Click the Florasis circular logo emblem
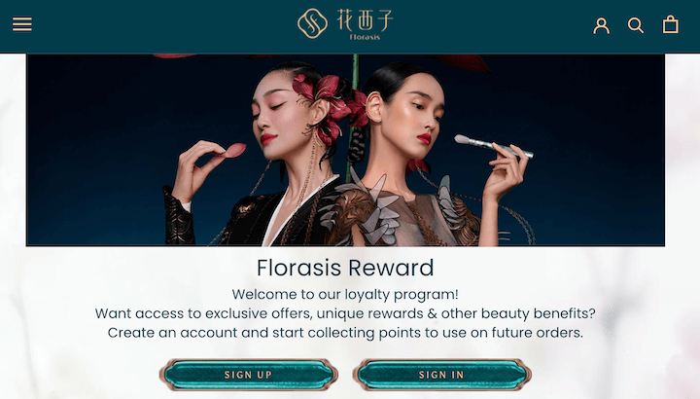The width and height of the screenshot is (700, 399). click(312, 23)
